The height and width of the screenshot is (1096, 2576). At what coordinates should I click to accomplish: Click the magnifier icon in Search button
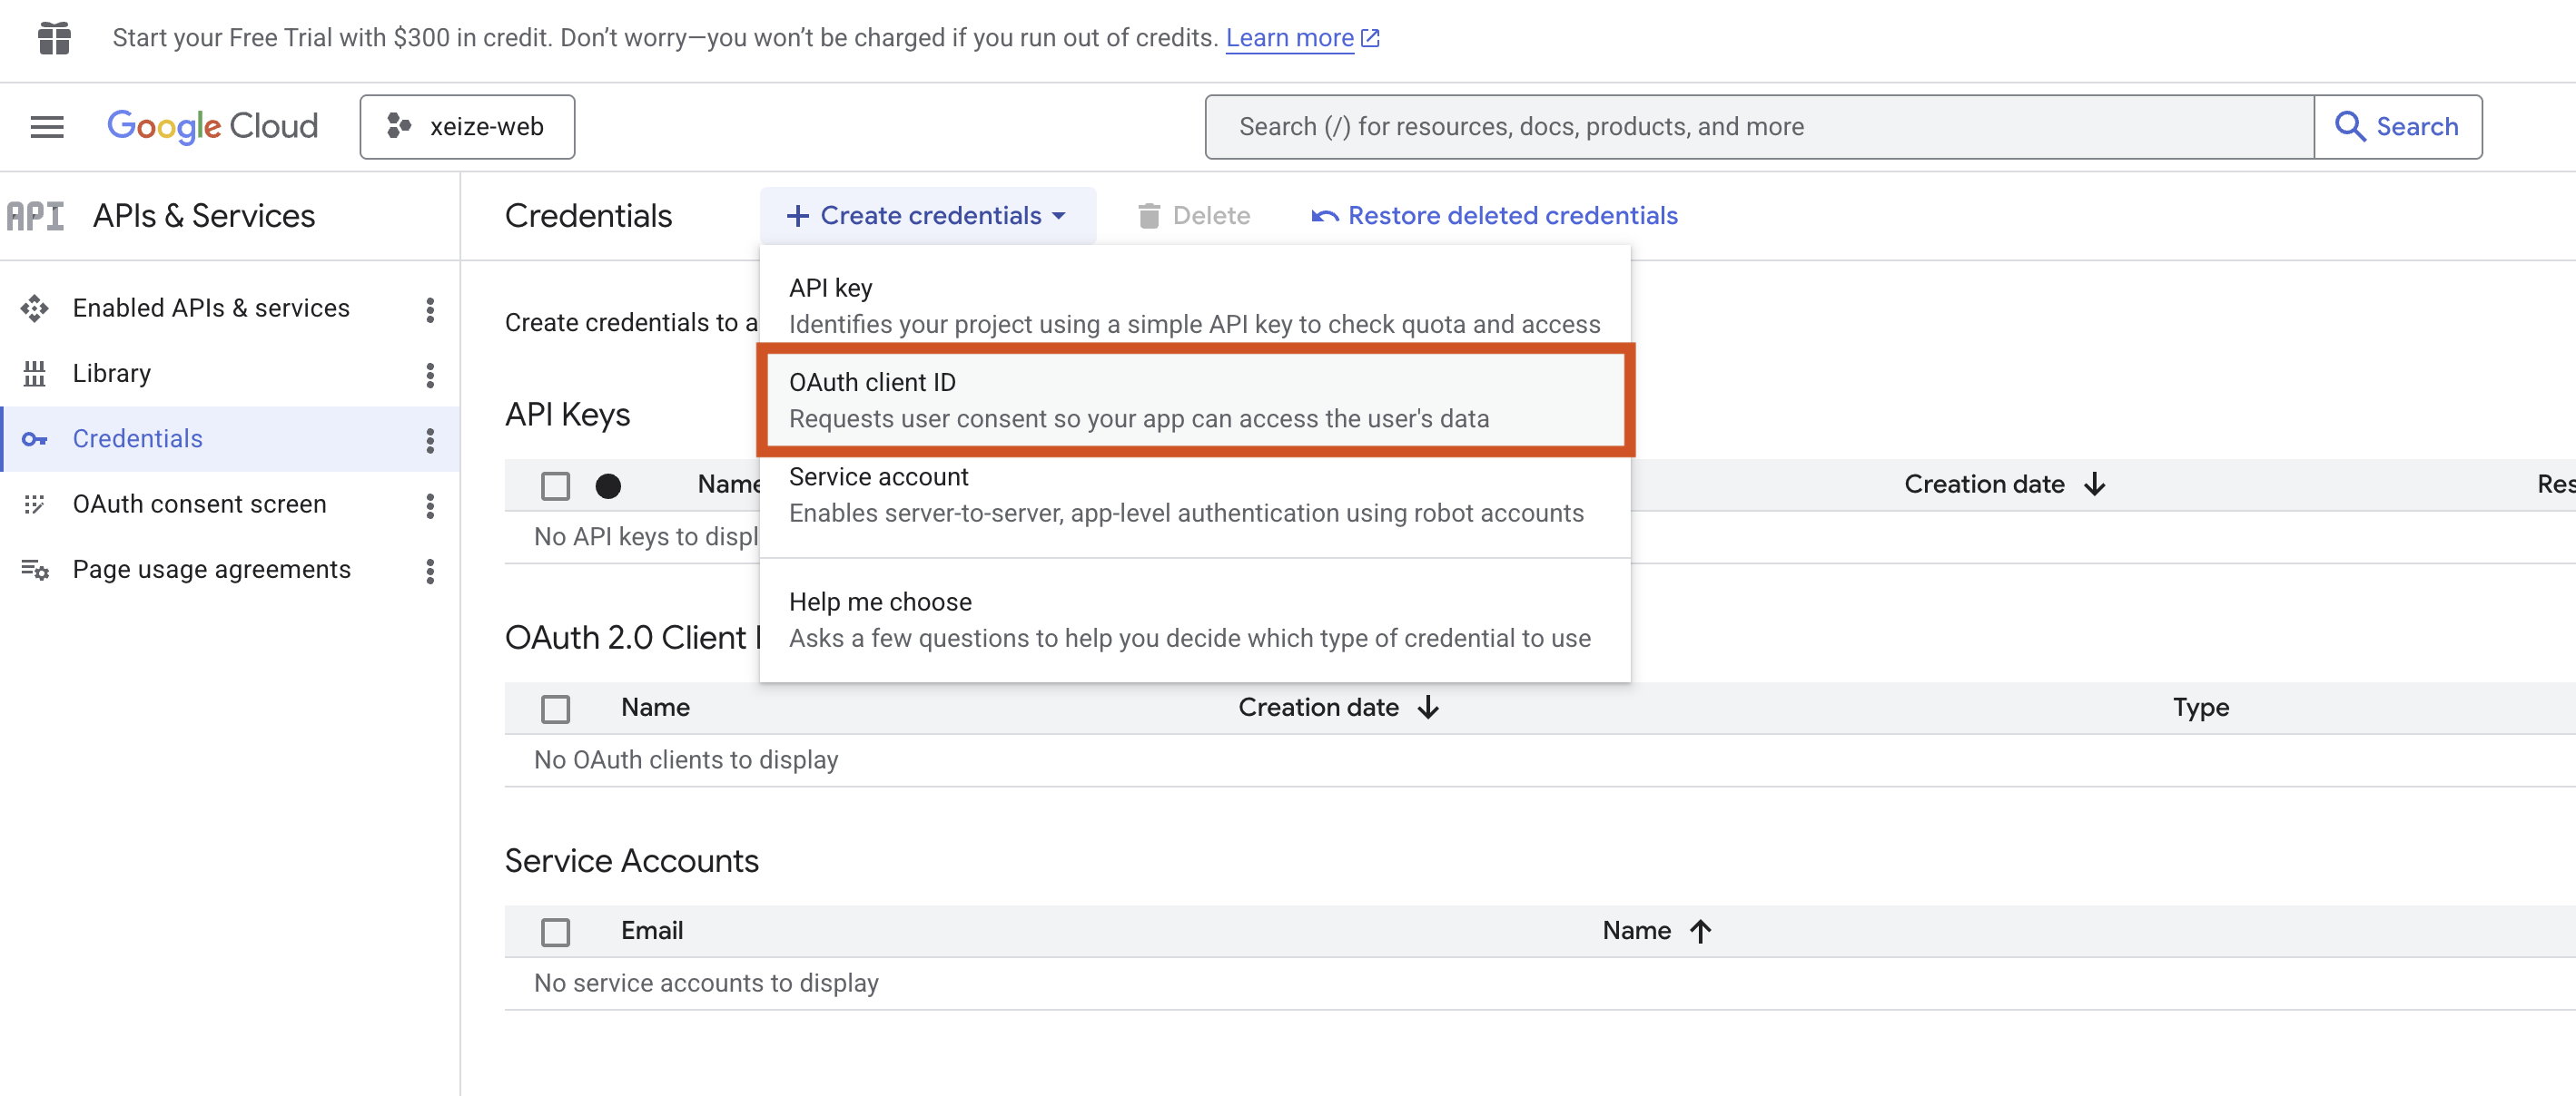[x=2350, y=127]
